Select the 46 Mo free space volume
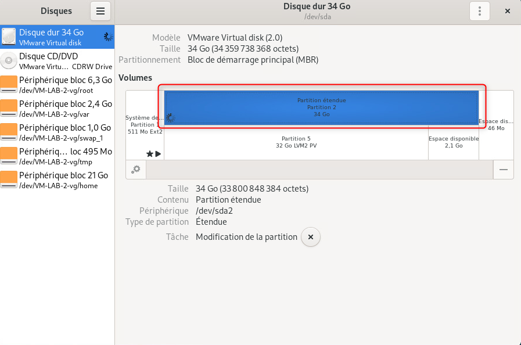The height and width of the screenshot is (345, 521). (x=496, y=125)
